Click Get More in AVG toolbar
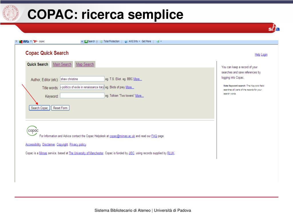Viewport: 293px width, 219px height. click(146, 41)
